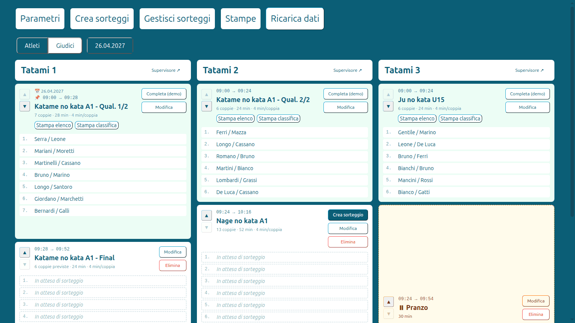The image size is (575, 323).
Task: Move Ju no kata U15 block down
Action: click(x=388, y=107)
